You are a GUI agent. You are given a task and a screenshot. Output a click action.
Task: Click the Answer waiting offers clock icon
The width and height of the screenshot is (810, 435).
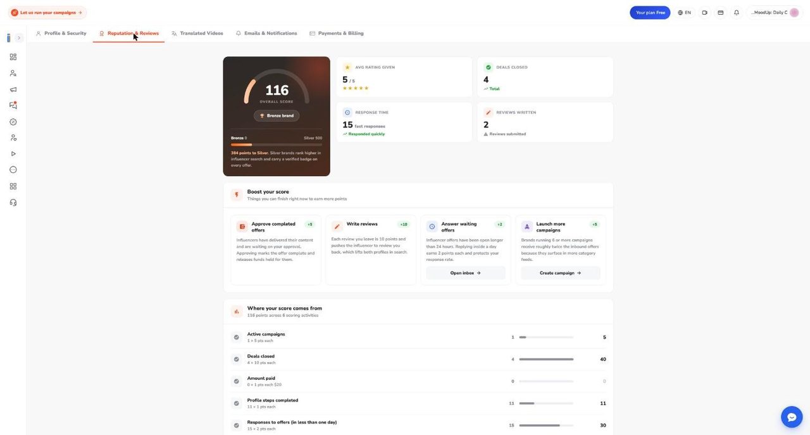pos(432,227)
